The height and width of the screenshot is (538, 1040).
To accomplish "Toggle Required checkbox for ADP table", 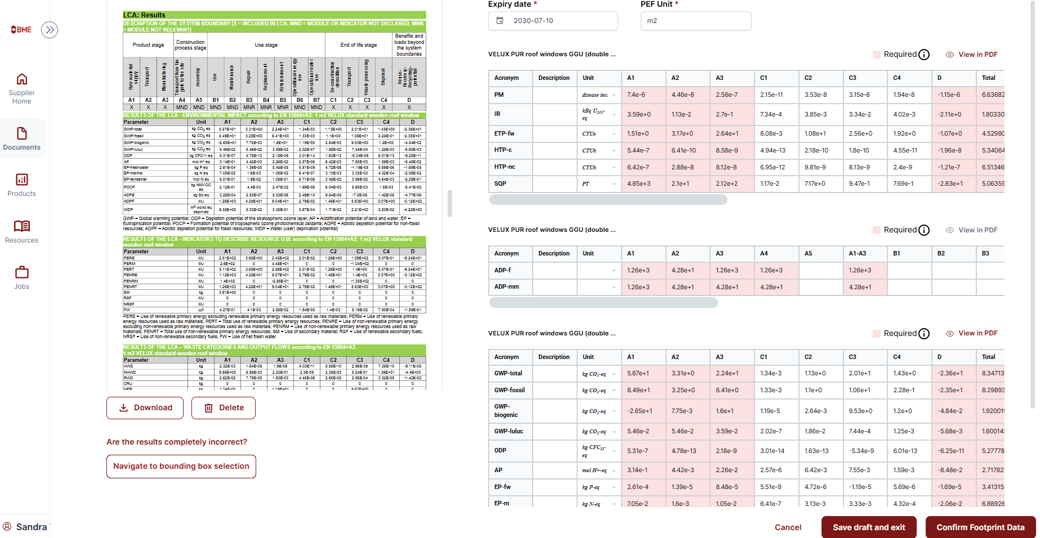I will click(x=876, y=230).
